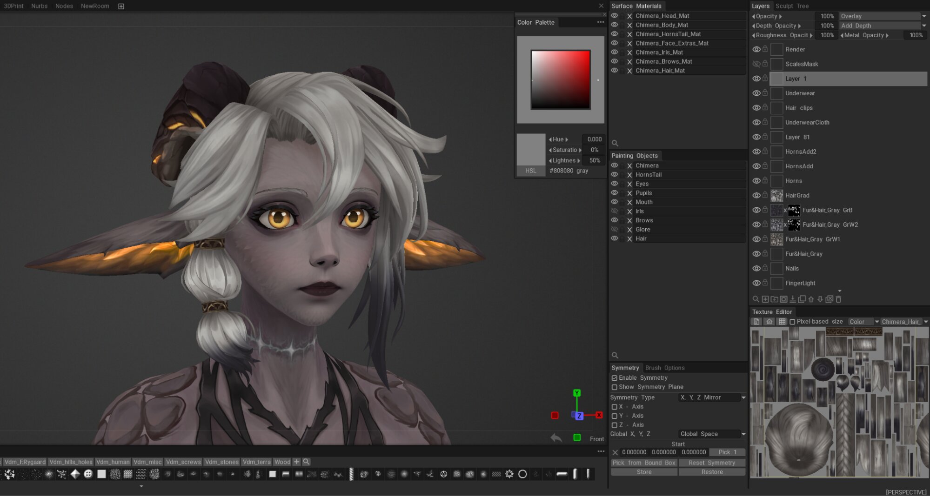Open the Brush Options tab
Screen dimensions: 930x496
pyautogui.click(x=665, y=368)
